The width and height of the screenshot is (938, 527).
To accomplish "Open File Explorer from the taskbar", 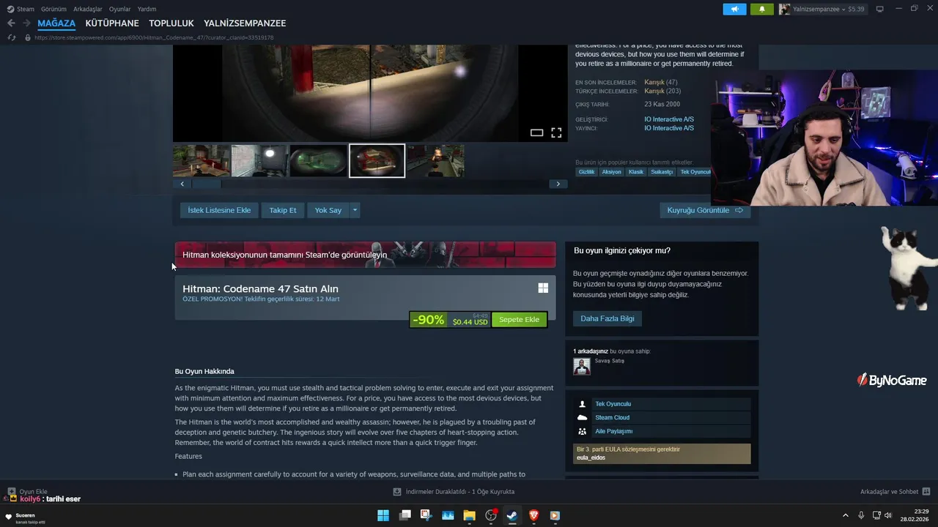I will click(469, 515).
